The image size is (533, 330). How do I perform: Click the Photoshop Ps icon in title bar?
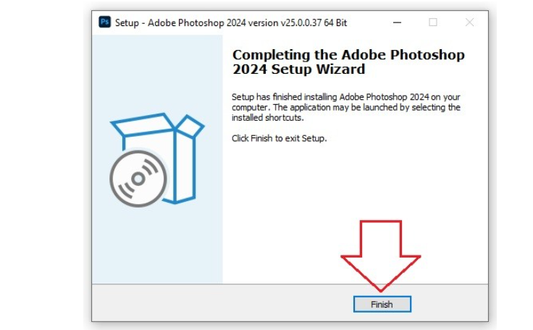click(104, 22)
